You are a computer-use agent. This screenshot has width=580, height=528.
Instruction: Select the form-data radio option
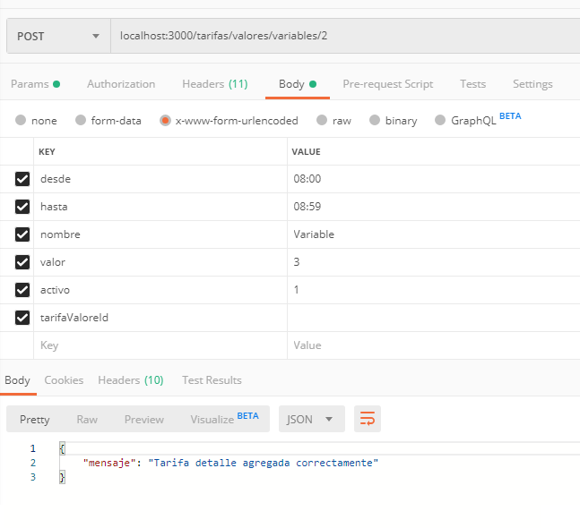tap(81, 121)
